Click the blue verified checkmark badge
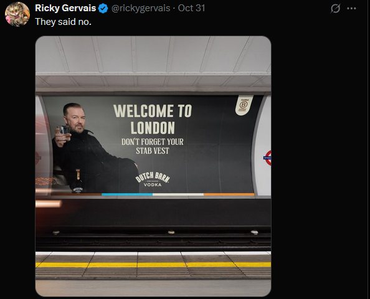Screen dimensions: 370x299 [103, 9]
